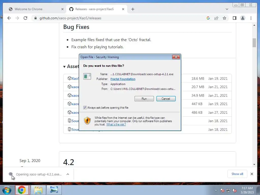The image size is (260, 195).
Task: Click the application file icon in dialog
Action: tap(87, 76)
